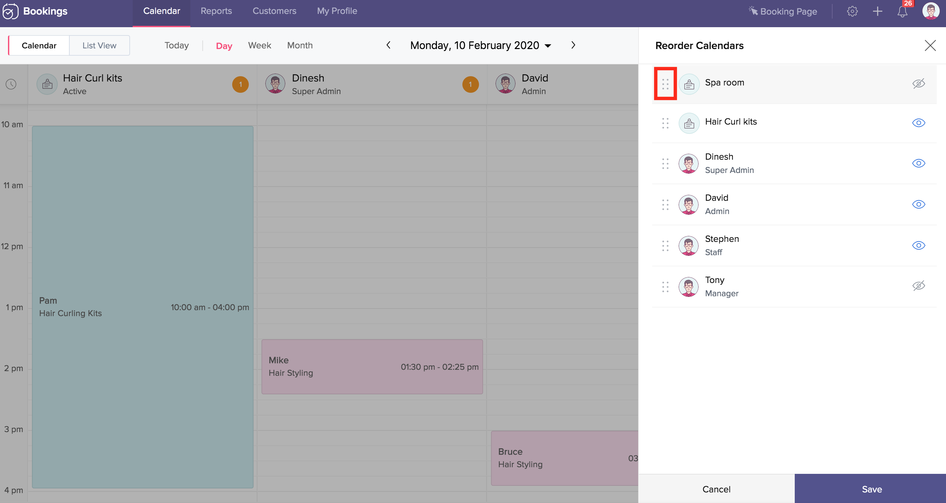Open the settings gear icon

[x=852, y=11]
